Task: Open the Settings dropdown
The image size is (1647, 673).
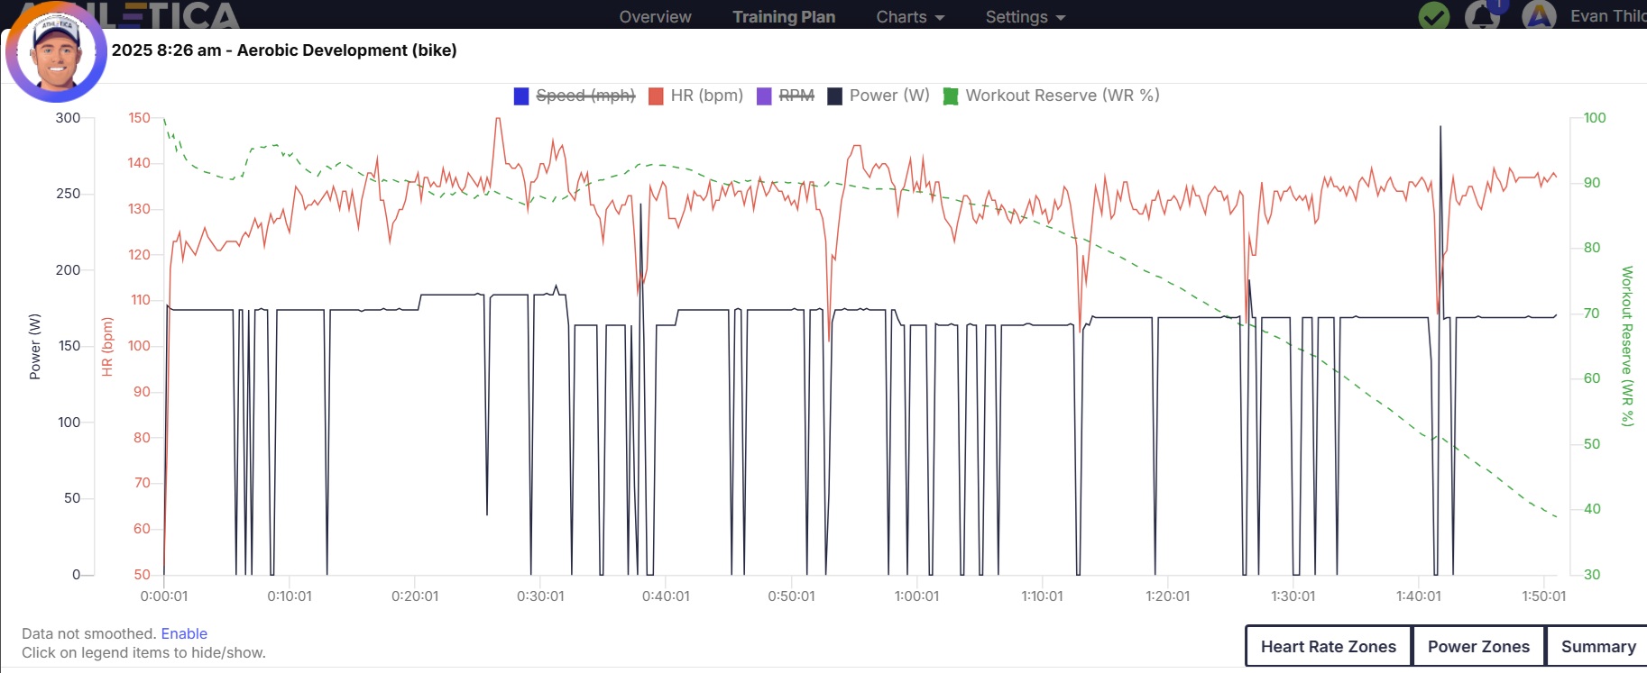Action: click(1025, 17)
